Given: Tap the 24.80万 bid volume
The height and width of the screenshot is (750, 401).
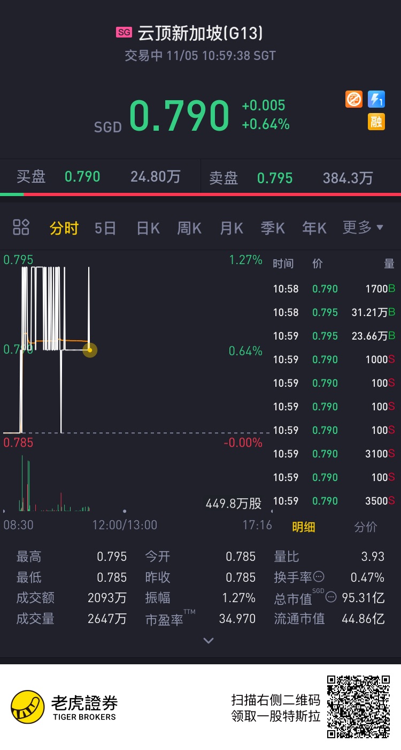Looking at the screenshot, I should (x=156, y=177).
